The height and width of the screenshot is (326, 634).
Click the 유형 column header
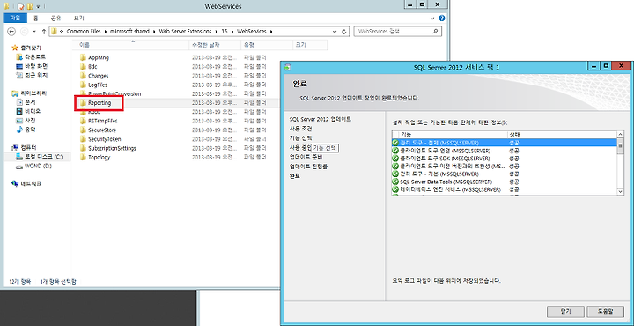click(x=266, y=45)
